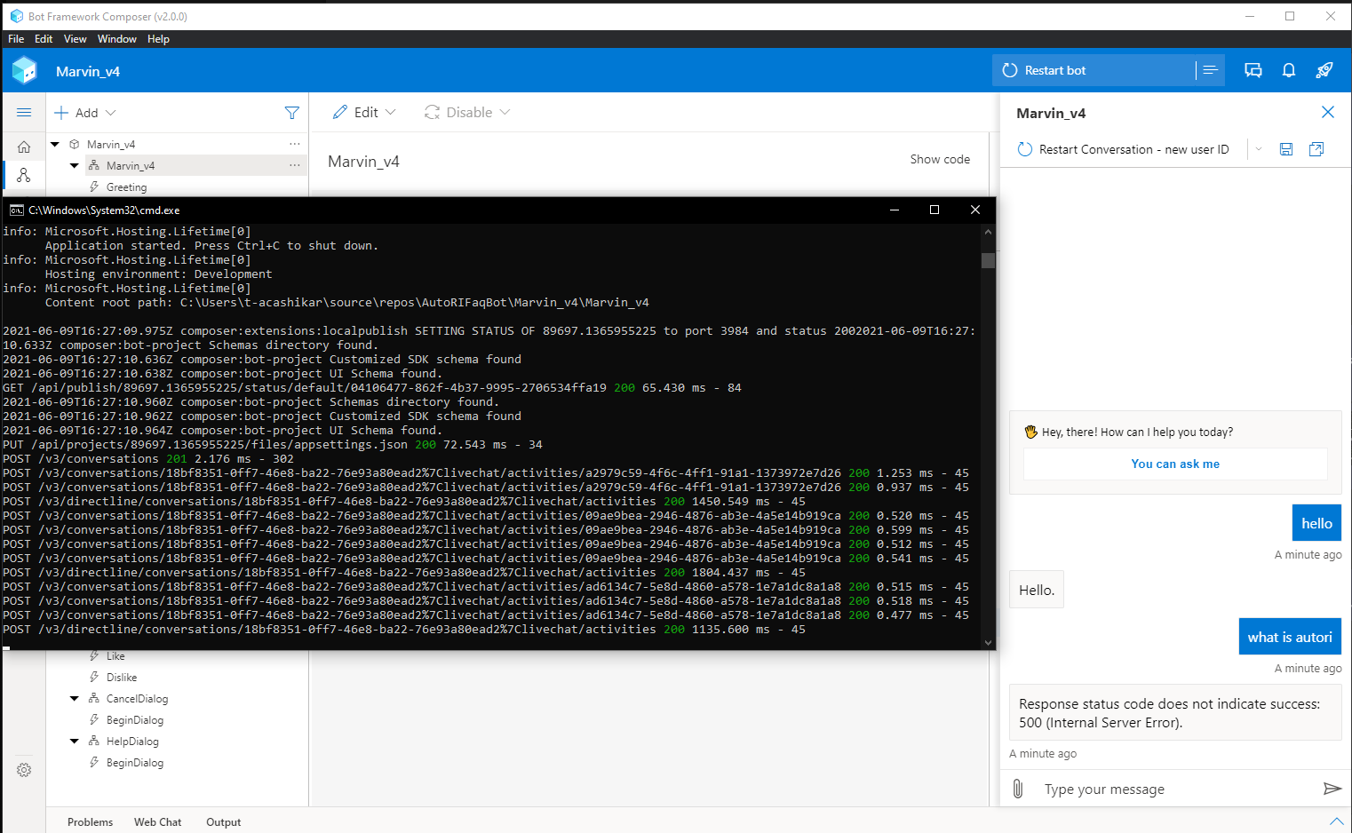The image size is (1352, 833).
Task: Save the chat transcript with the disk icon
Action: (x=1286, y=149)
